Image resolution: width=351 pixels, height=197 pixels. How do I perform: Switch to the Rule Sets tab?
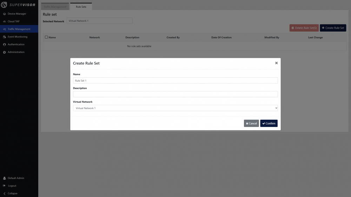tap(81, 7)
